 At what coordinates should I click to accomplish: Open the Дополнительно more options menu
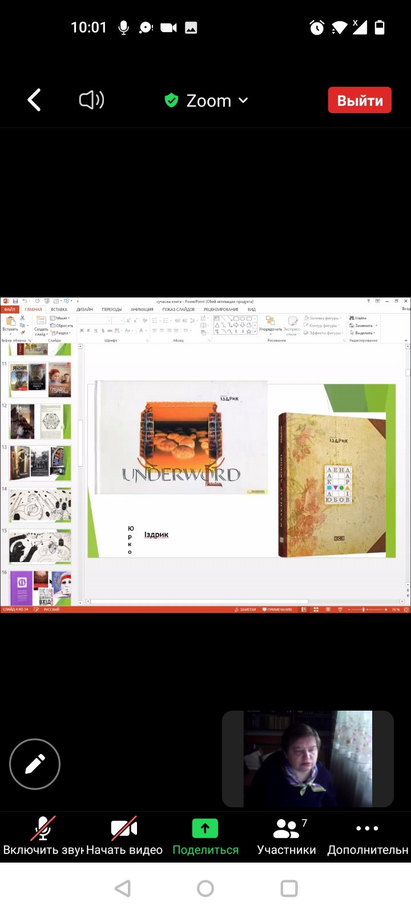tap(367, 828)
